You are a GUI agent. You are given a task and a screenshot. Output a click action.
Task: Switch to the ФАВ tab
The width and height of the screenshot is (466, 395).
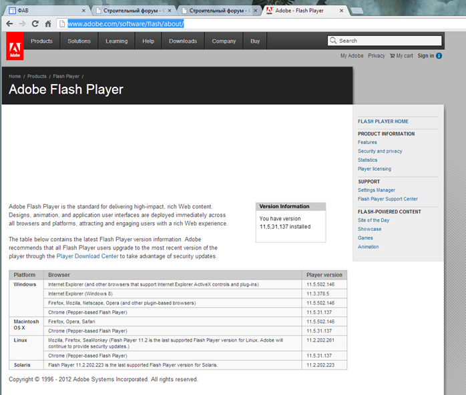(x=46, y=11)
